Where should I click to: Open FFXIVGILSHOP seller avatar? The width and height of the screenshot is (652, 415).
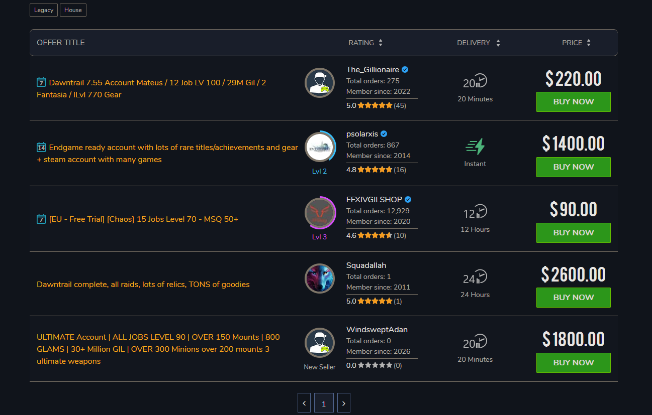pos(320,213)
